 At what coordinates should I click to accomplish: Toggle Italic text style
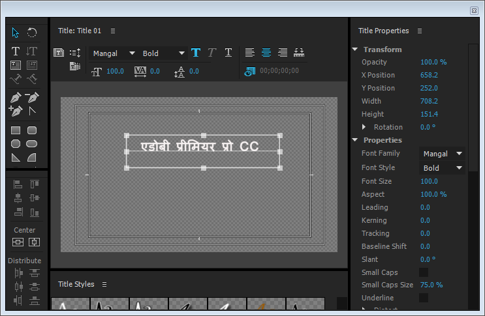tap(212, 53)
